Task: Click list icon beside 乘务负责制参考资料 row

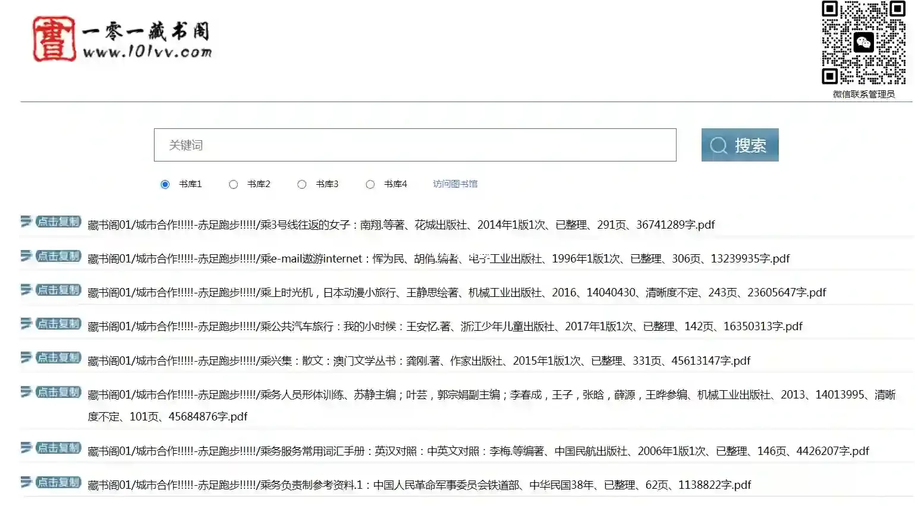Action: pyautogui.click(x=26, y=482)
